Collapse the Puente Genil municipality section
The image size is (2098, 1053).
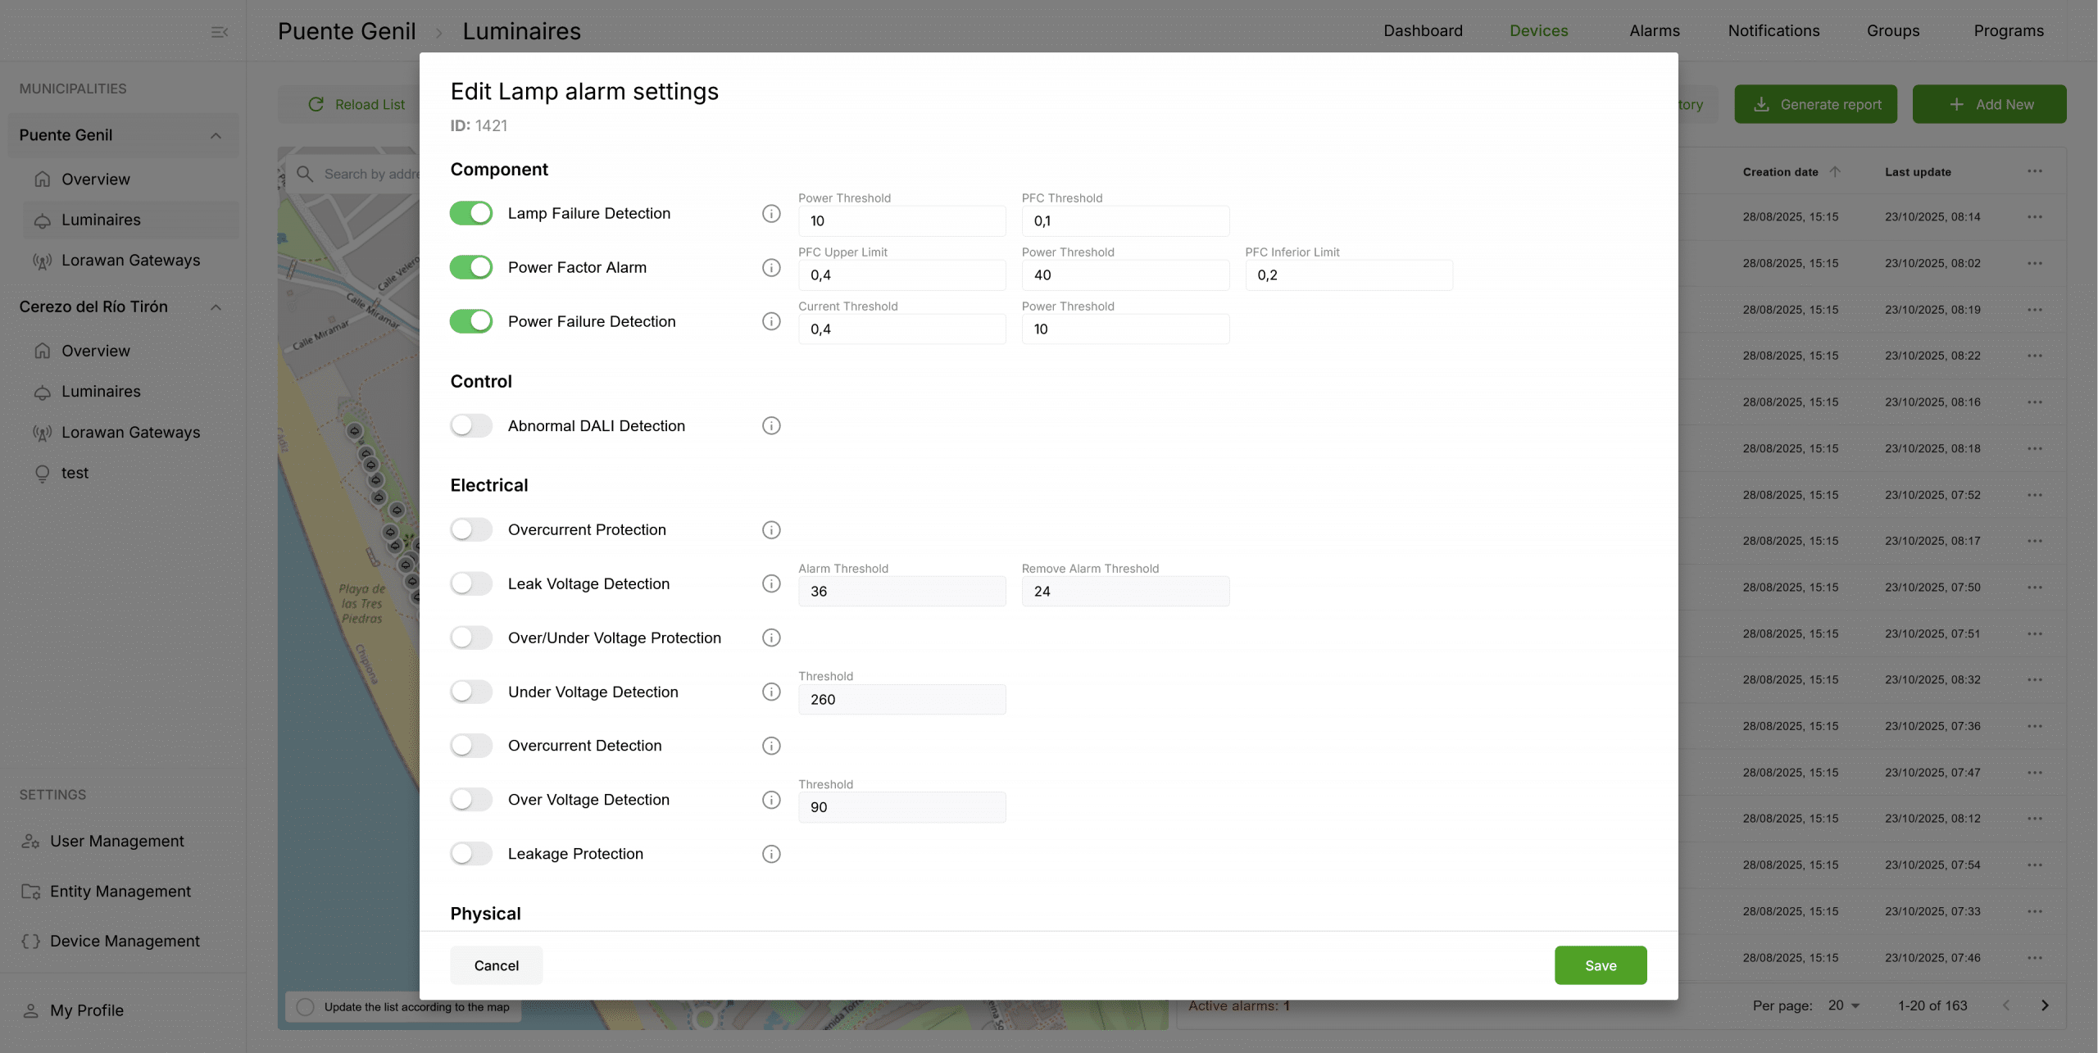coord(216,136)
